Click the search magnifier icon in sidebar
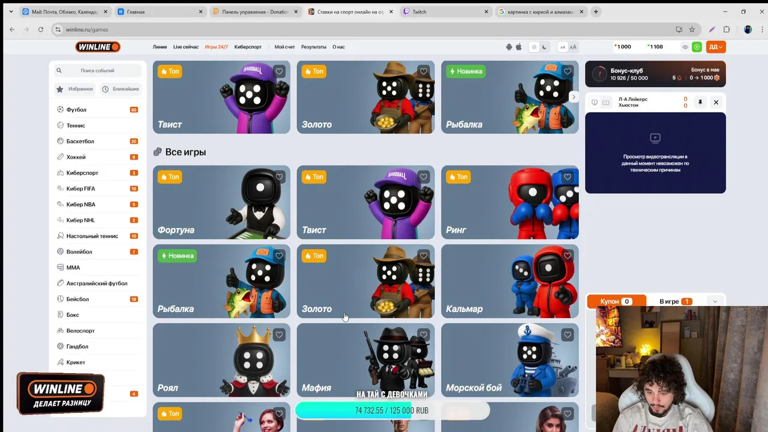Viewport: 768px width, 432px height. tap(59, 70)
